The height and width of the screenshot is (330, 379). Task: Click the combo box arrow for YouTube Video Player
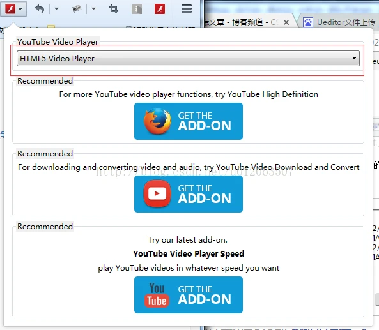tap(354, 58)
